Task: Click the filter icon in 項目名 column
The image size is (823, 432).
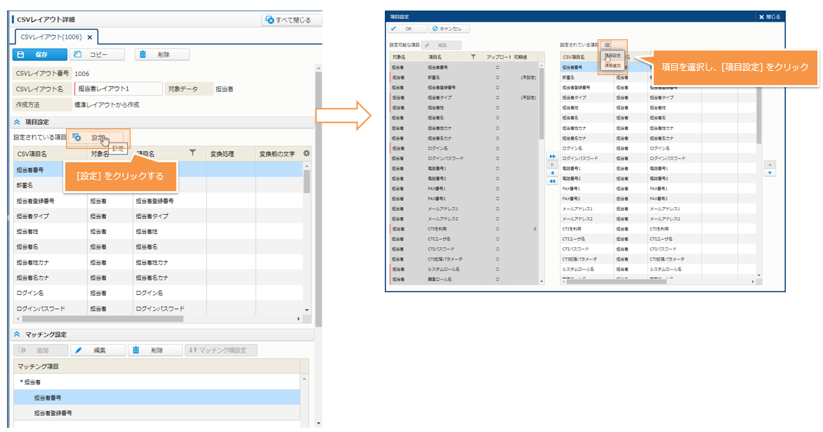Action: pos(192,153)
